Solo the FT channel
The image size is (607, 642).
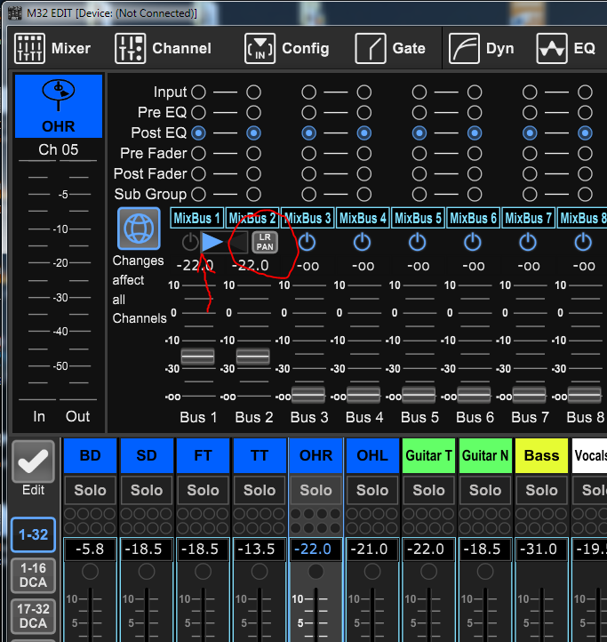coord(203,490)
